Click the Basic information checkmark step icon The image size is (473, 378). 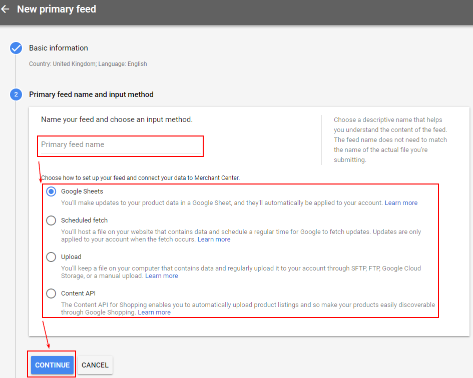point(16,48)
